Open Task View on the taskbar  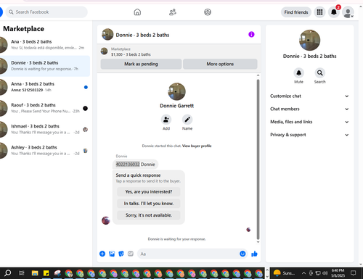coord(22,273)
